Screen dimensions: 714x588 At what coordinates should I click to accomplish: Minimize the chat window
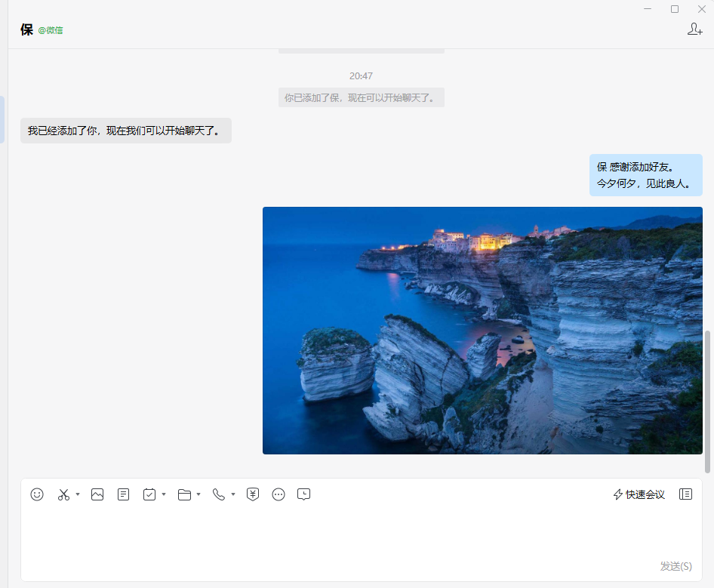click(x=648, y=8)
